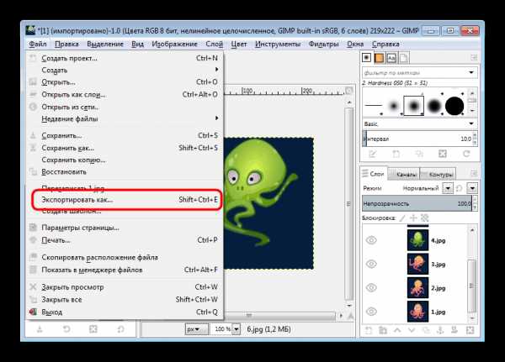Click the canvas vertical scrollbar
Viewport: 505px width, 362px height.
[x=348, y=203]
